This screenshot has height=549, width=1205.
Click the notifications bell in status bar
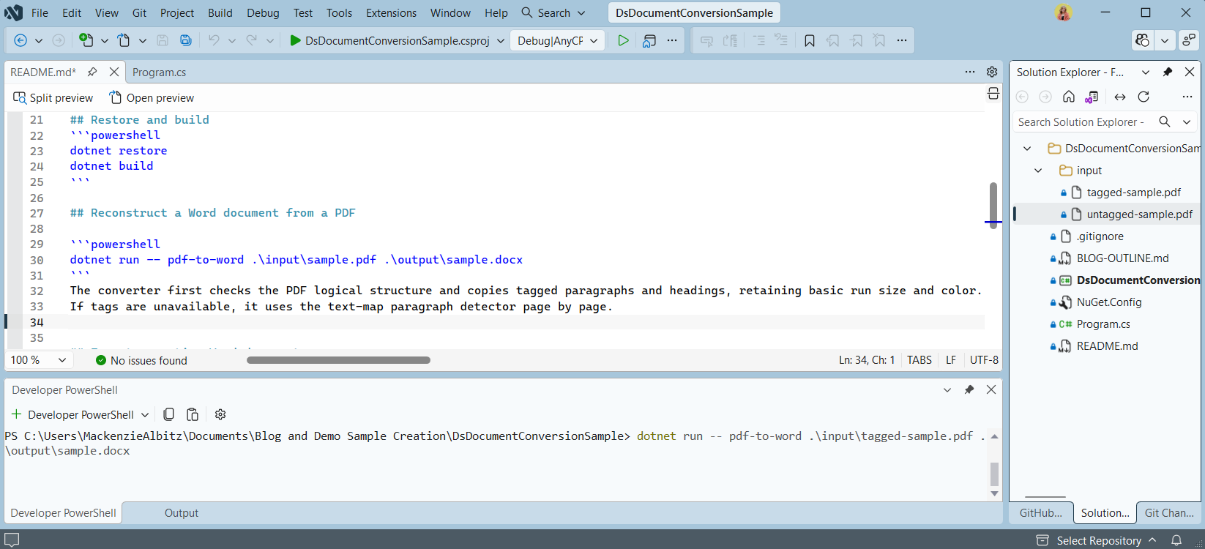point(1176,540)
